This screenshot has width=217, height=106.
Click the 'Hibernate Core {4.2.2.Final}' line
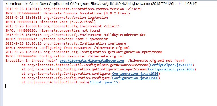pyautogui.click(x=51, y=22)
